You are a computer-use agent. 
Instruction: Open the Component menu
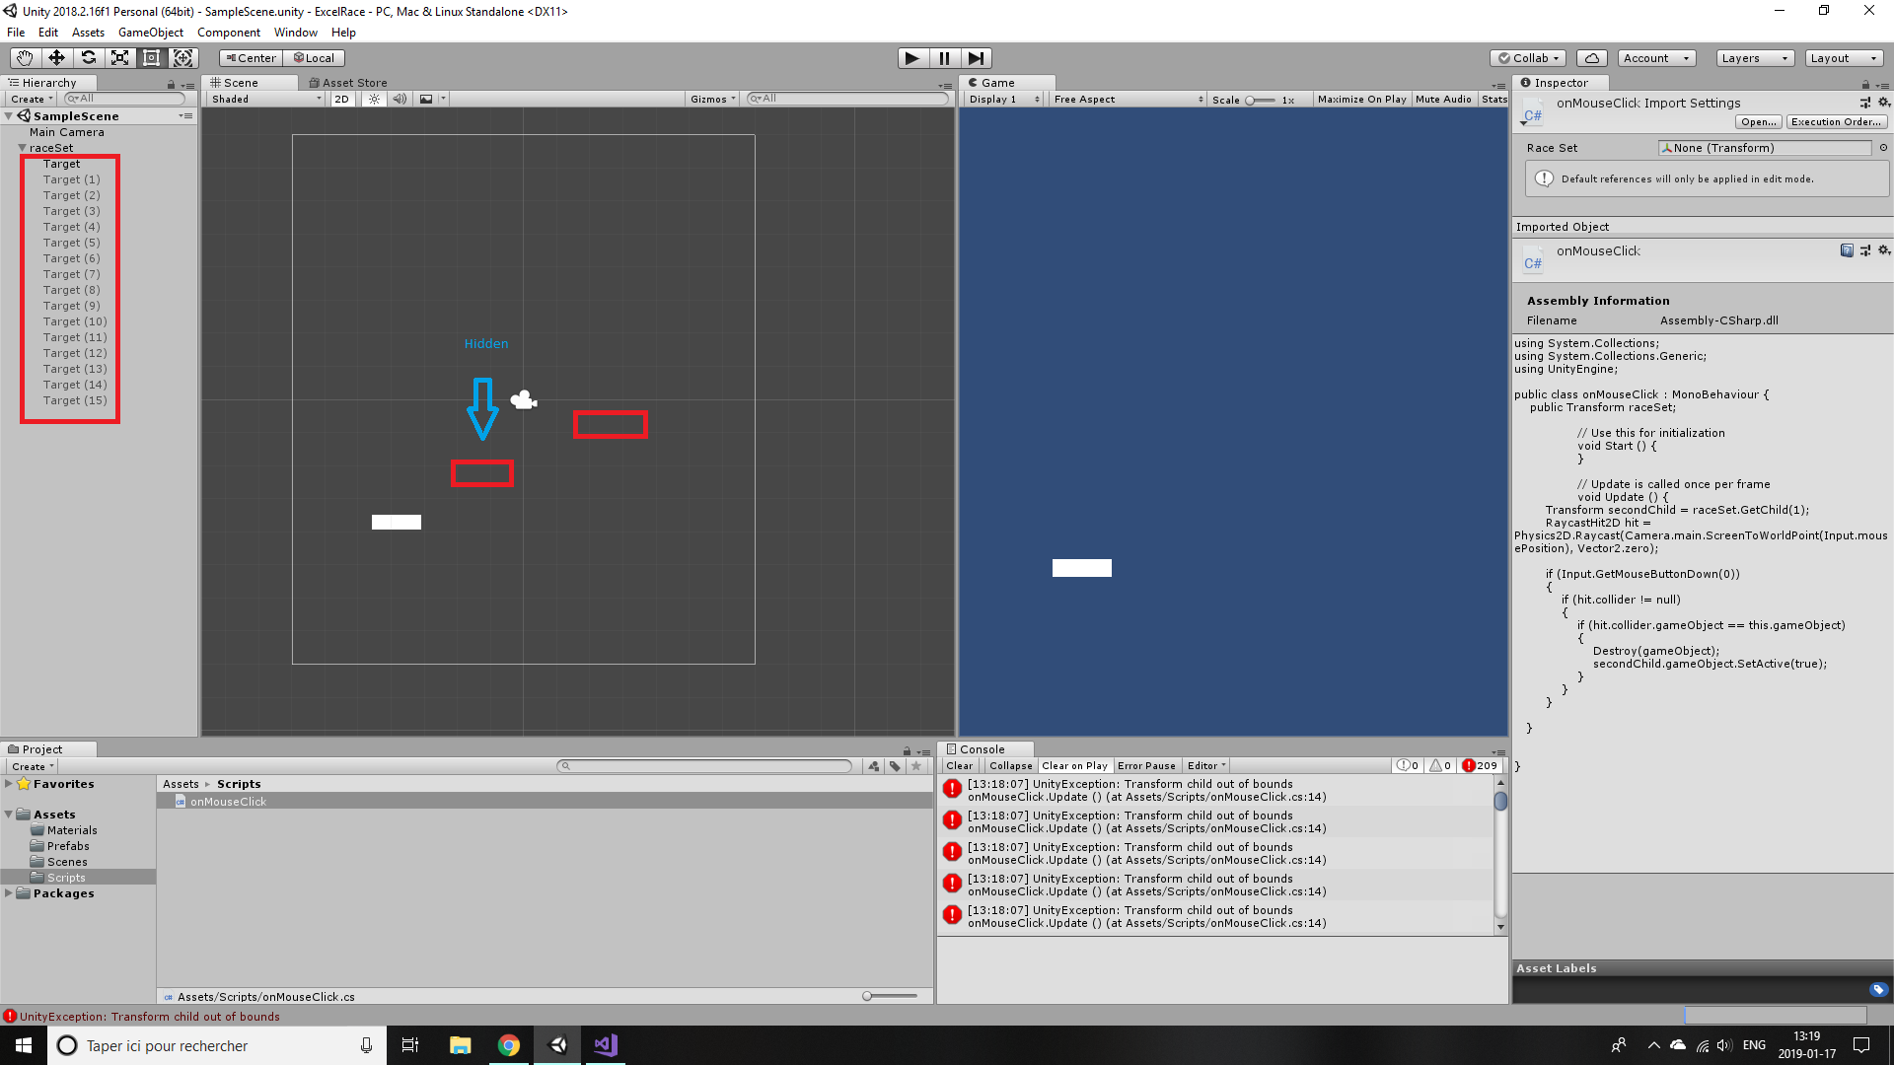pos(229,33)
